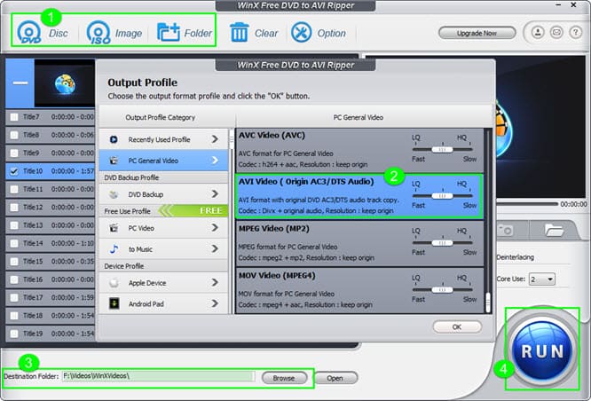
Task: Click the Open button
Action: [x=335, y=378]
